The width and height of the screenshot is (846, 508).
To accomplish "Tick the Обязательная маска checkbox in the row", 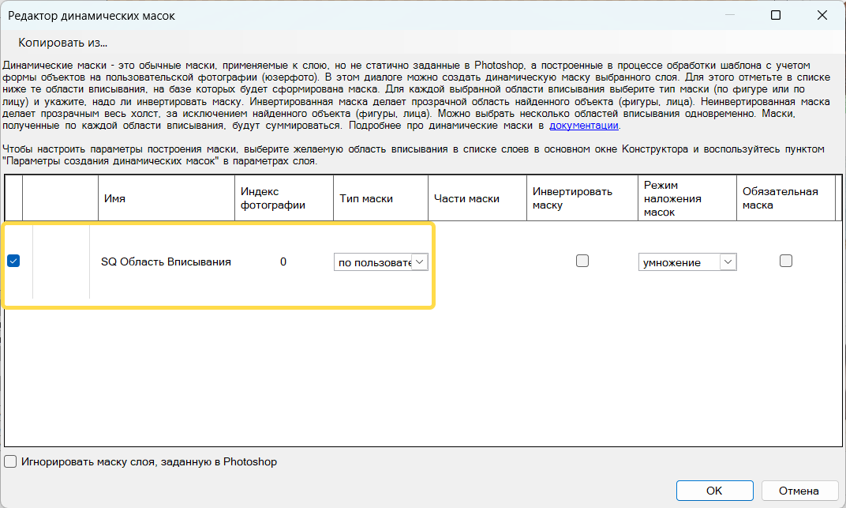I will click(785, 262).
